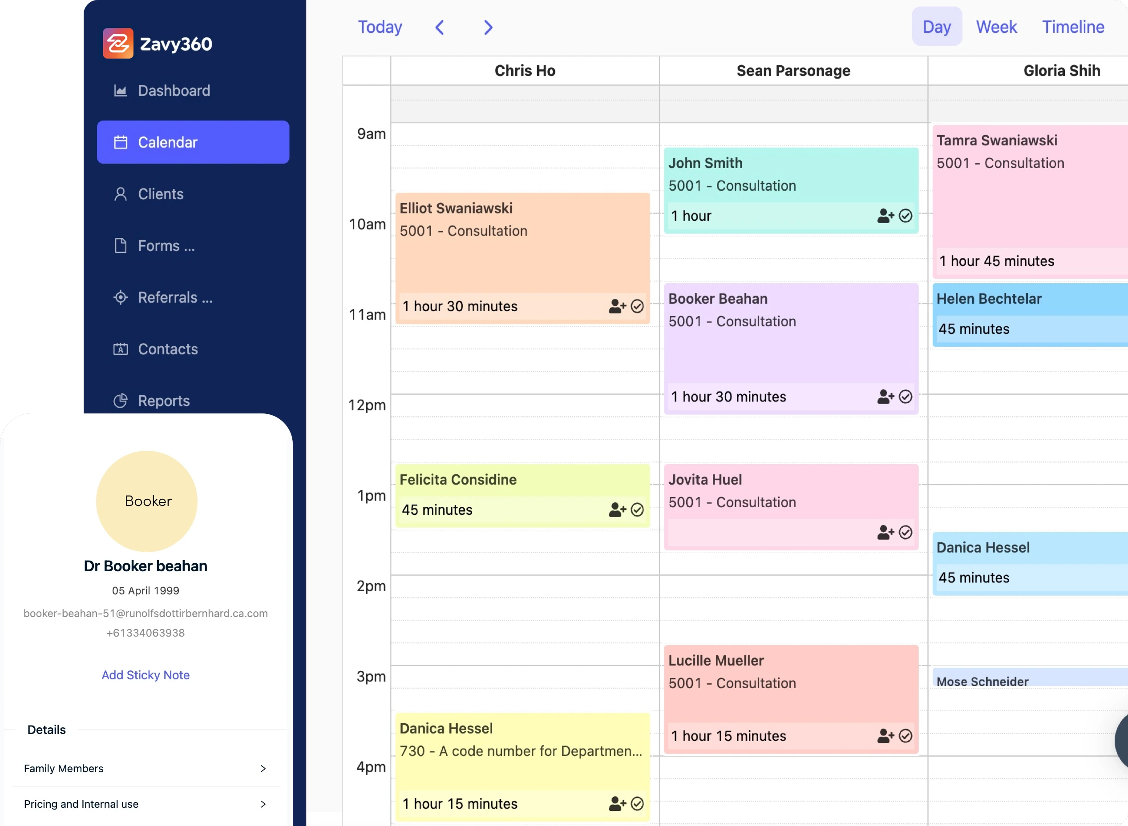Switch to Timeline view

1072,27
